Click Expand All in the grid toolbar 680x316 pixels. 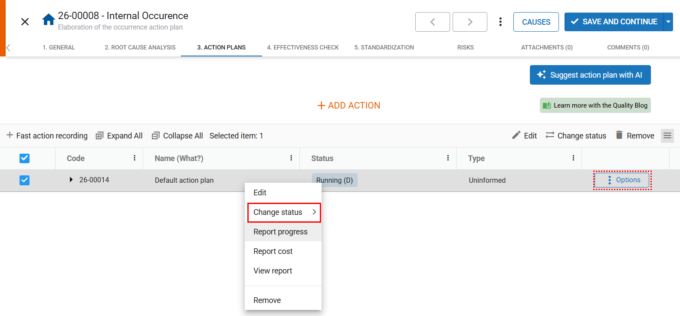[119, 136]
